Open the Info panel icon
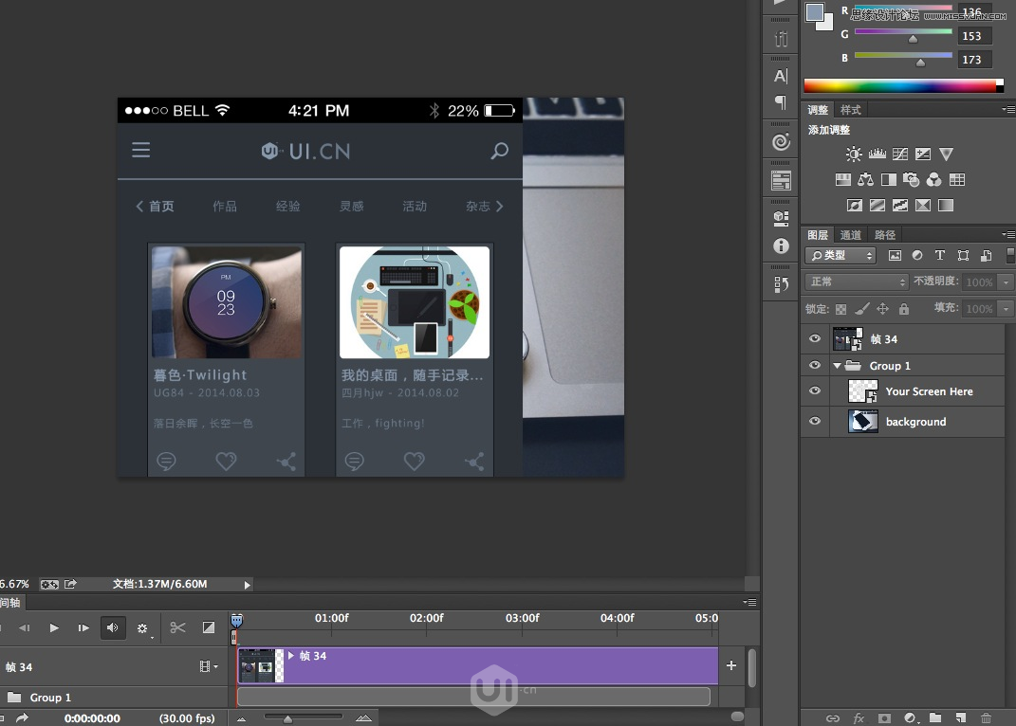1016x726 pixels. 781,245
